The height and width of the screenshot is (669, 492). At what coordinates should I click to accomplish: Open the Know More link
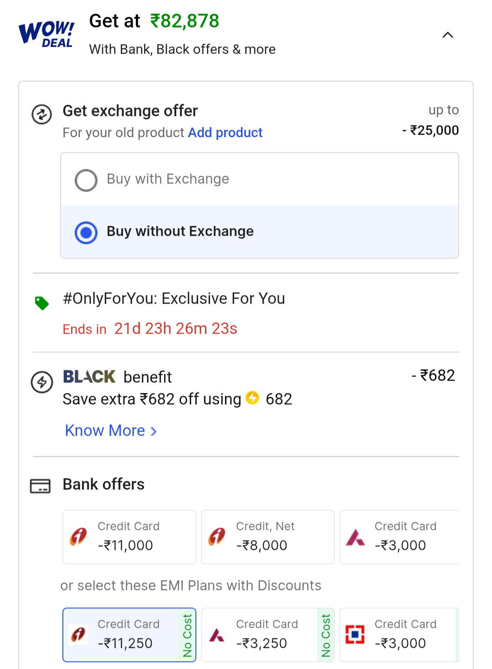[105, 431]
